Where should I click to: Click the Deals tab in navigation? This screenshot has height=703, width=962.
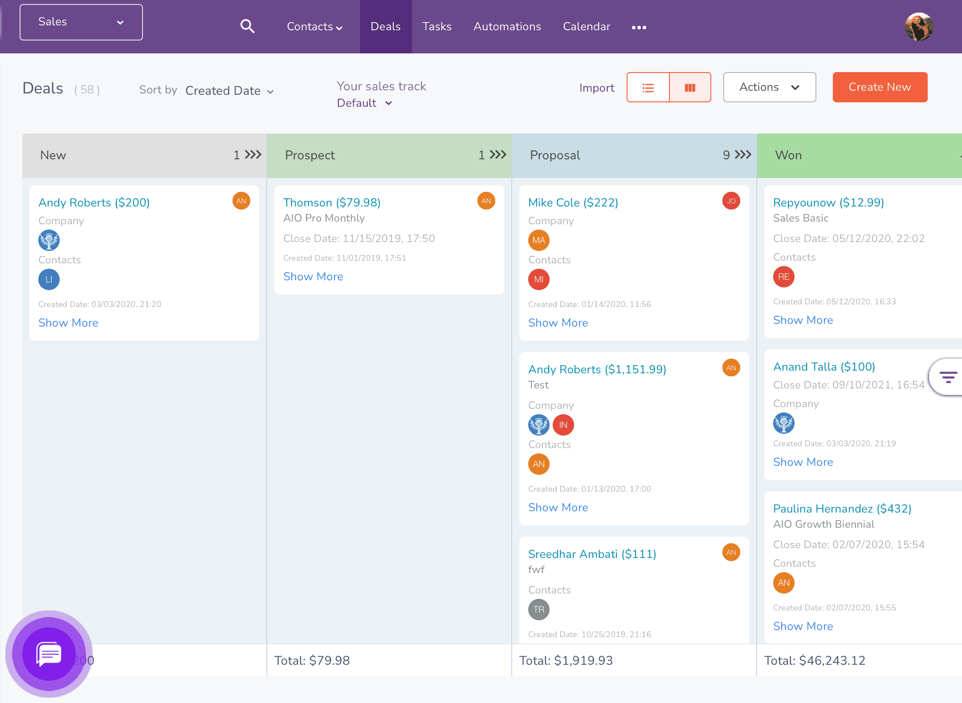coord(386,26)
